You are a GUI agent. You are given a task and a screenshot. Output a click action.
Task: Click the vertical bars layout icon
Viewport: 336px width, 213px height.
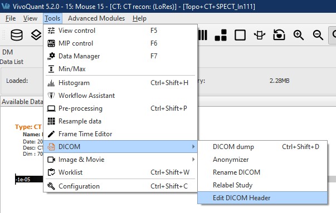click(x=203, y=35)
